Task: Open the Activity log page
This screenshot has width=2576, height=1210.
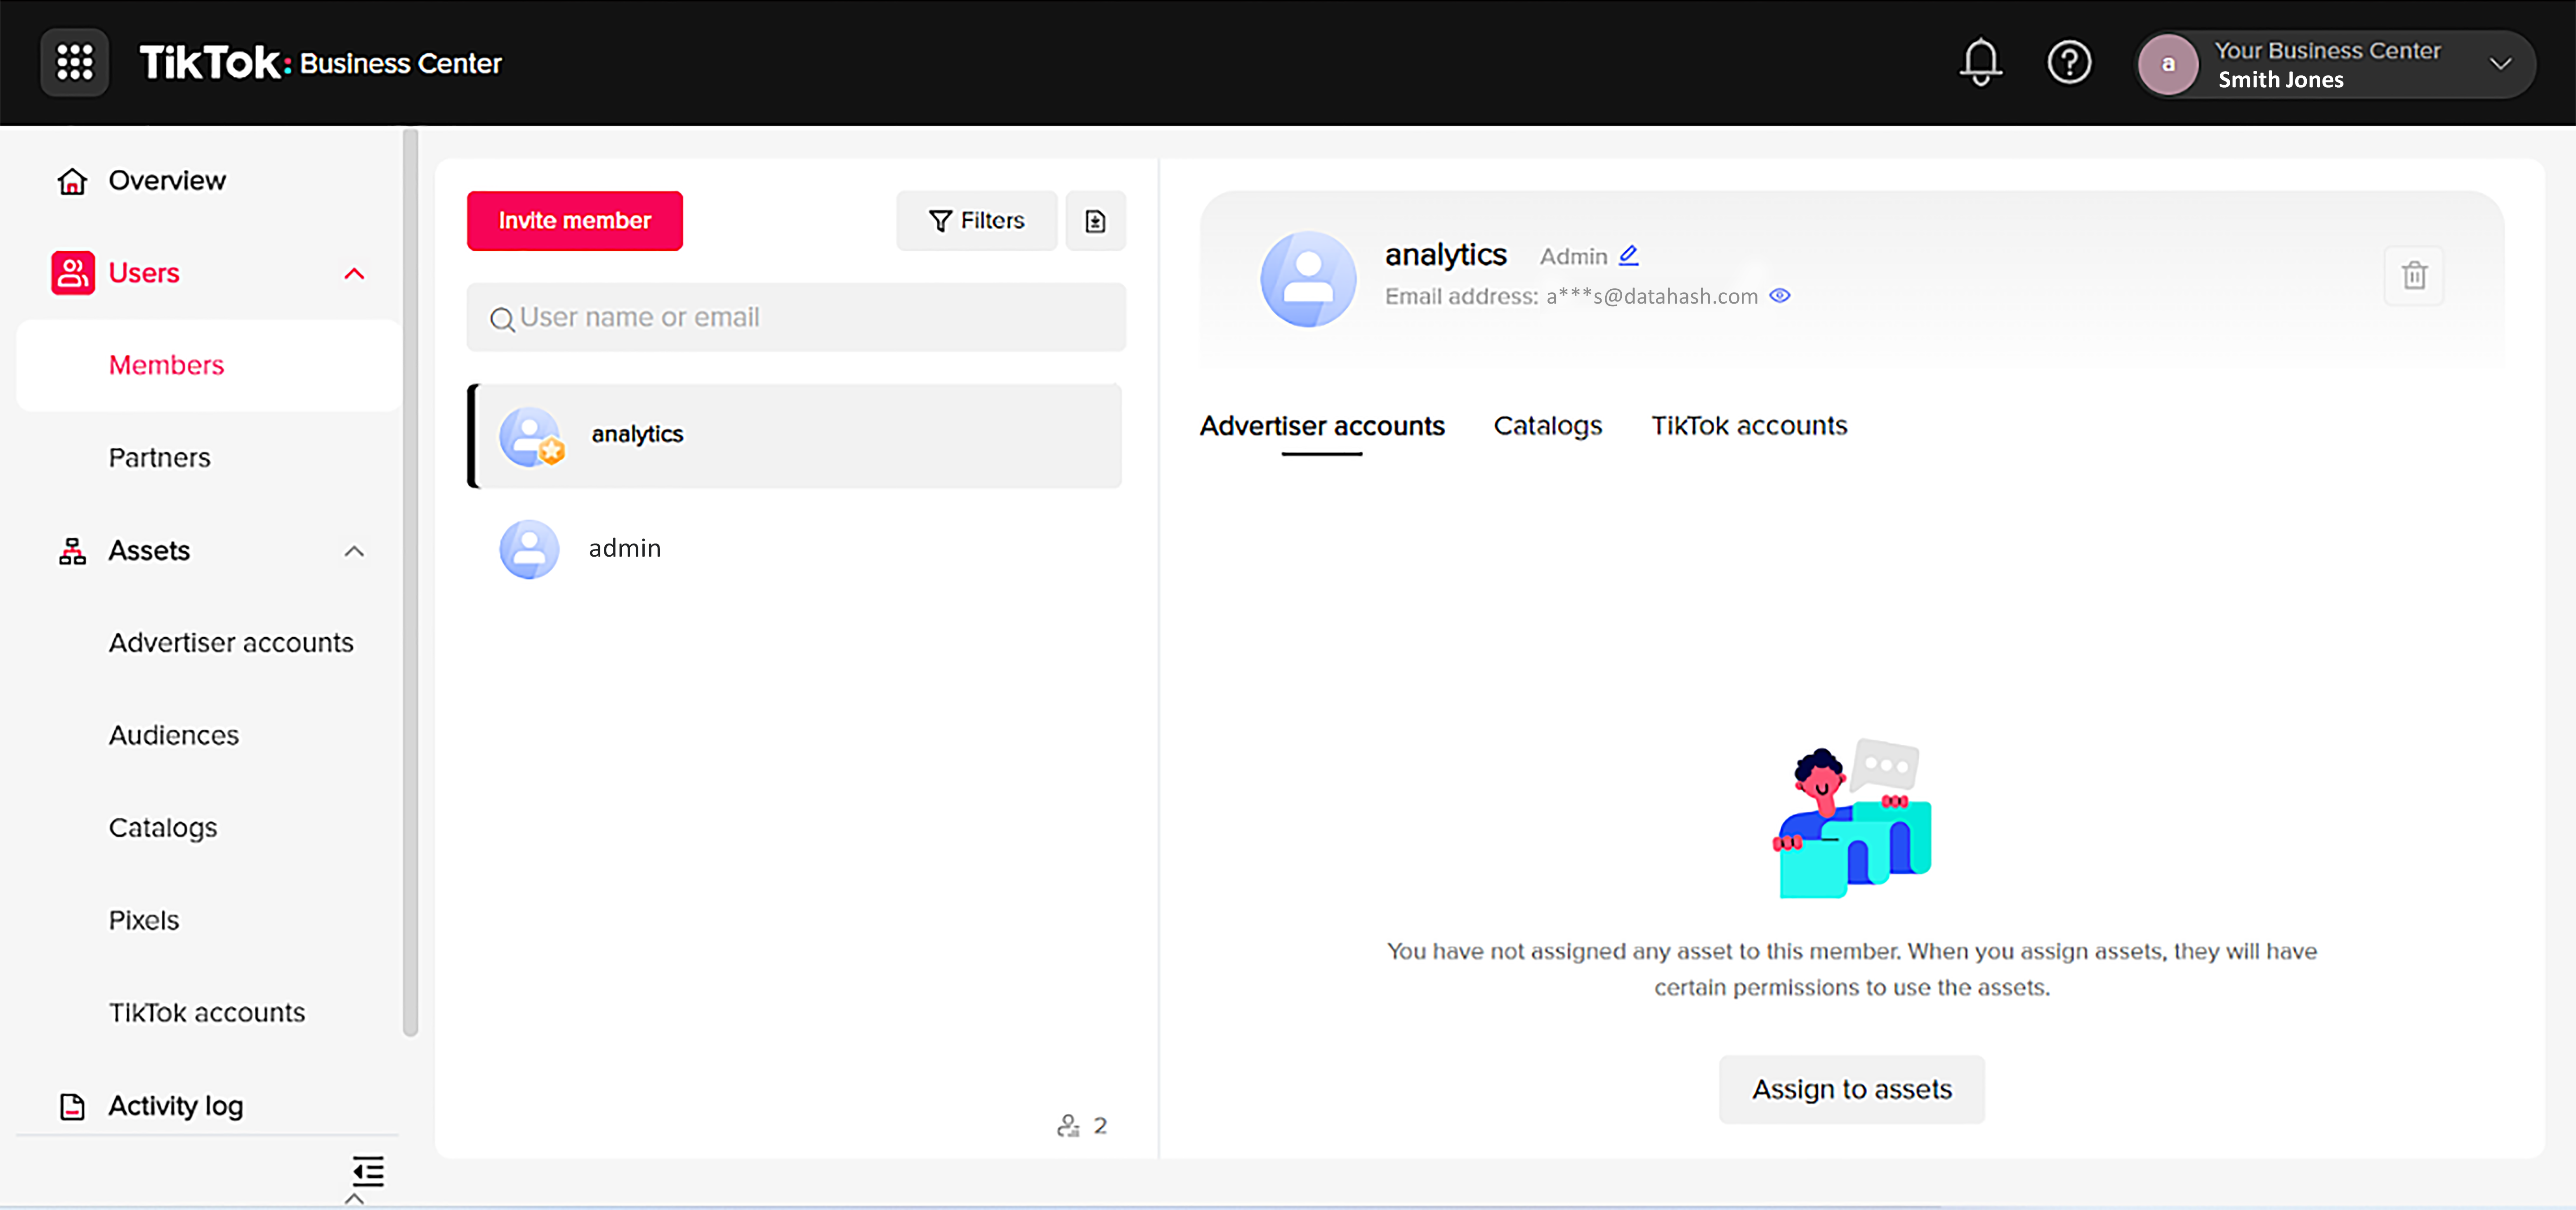Action: 176,1106
